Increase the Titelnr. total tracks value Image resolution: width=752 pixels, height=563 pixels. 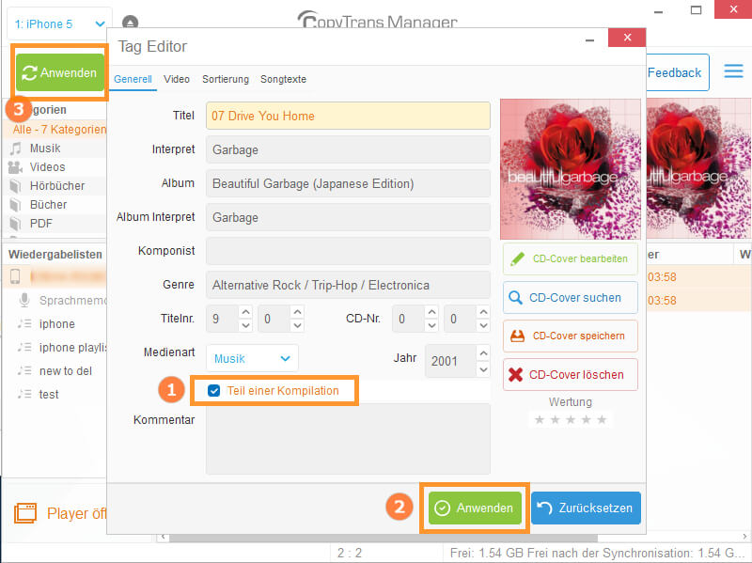click(x=297, y=312)
